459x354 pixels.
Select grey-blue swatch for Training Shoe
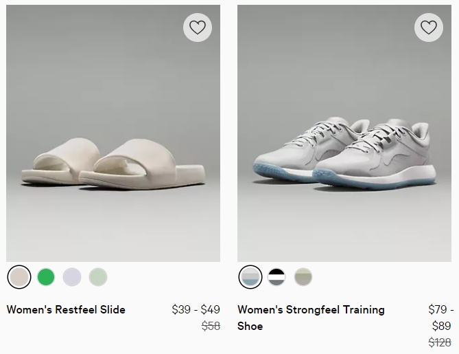pyautogui.click(x=250, y=277)
